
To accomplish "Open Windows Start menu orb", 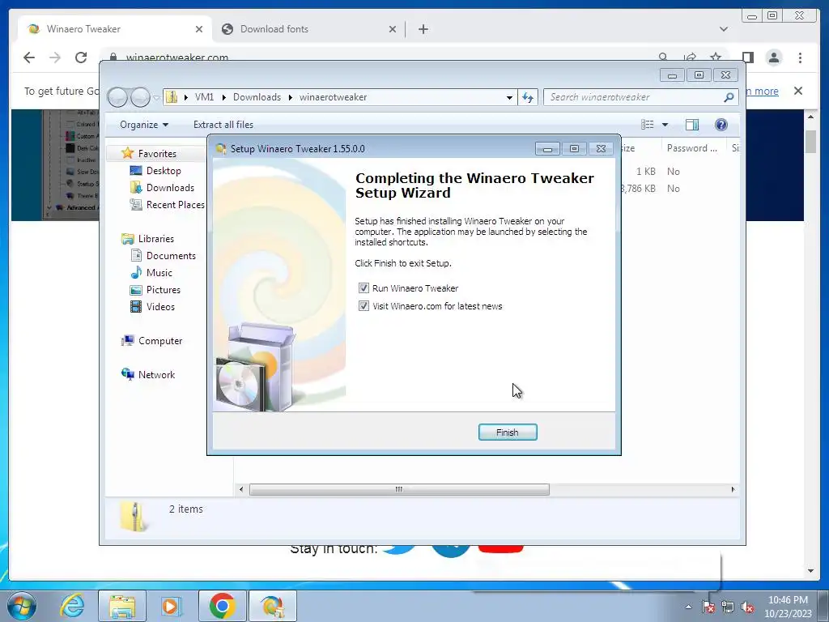I will (x=22, y=606).
